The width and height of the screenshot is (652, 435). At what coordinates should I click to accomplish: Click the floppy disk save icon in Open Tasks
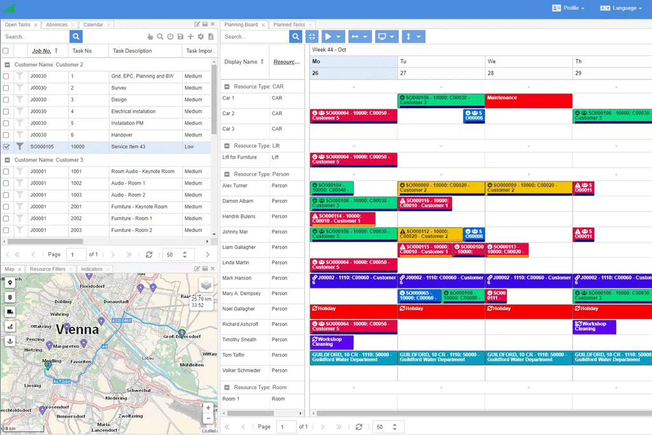tap(181, 37)
